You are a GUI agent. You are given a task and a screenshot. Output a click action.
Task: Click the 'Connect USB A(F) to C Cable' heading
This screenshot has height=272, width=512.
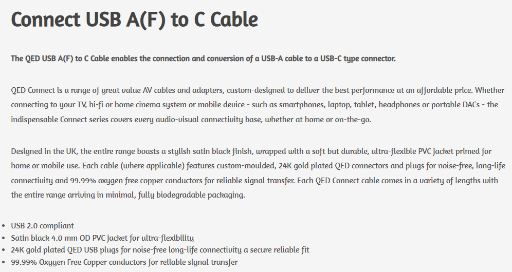tap(134, 20)
